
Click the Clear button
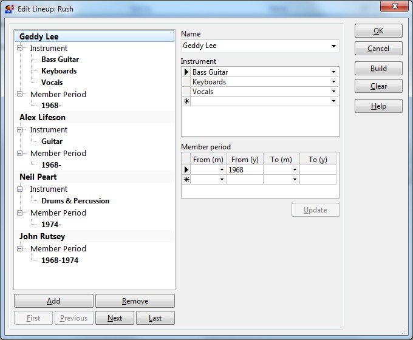[378, 86]
